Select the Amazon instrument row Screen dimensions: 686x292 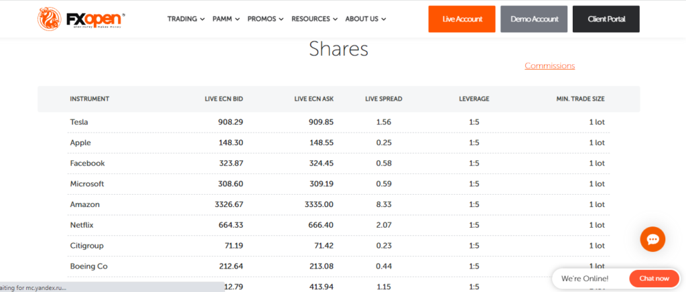pyautogui.click(x=338, y=204)
